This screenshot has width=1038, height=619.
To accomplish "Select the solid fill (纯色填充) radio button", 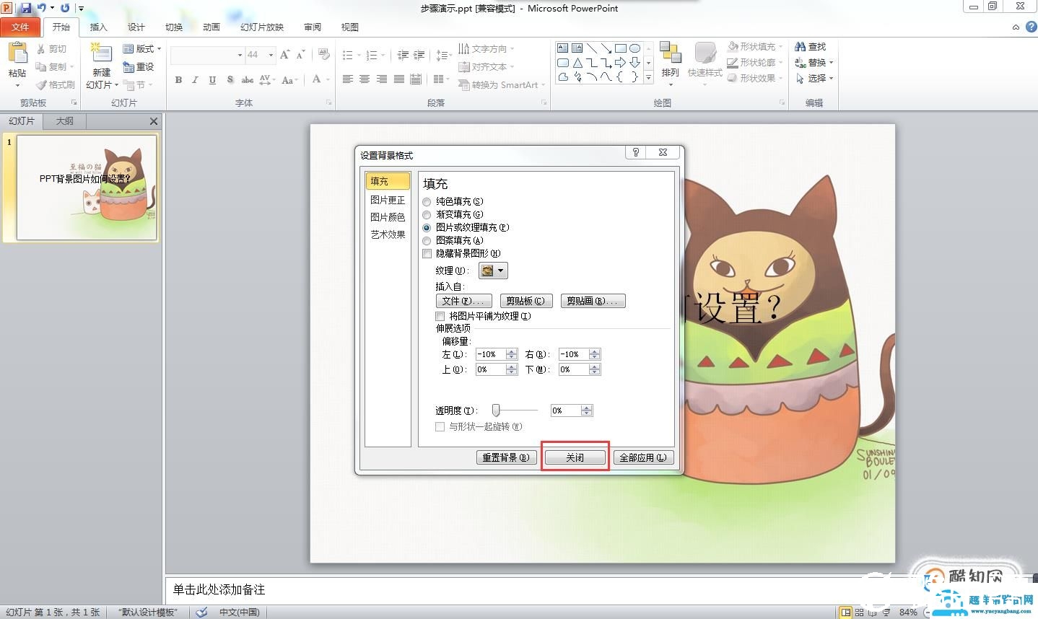I will [x=427, y=202].
